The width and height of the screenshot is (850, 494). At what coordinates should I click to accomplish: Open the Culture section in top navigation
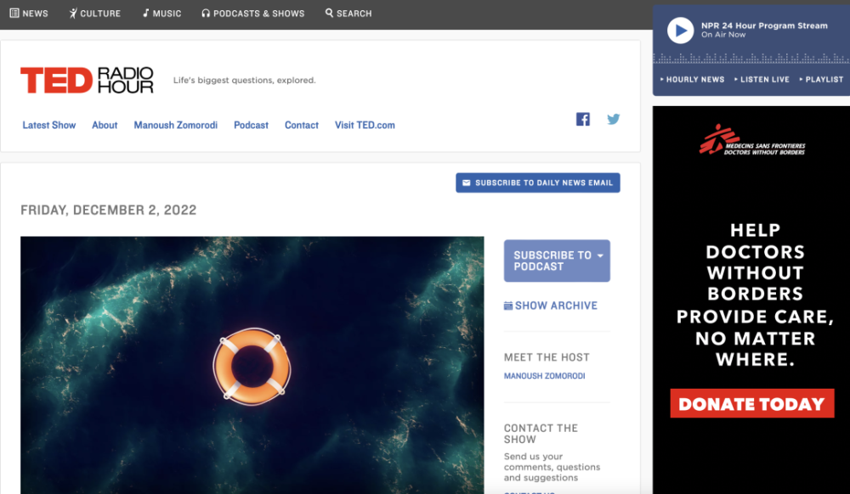(x=95, y=13)
